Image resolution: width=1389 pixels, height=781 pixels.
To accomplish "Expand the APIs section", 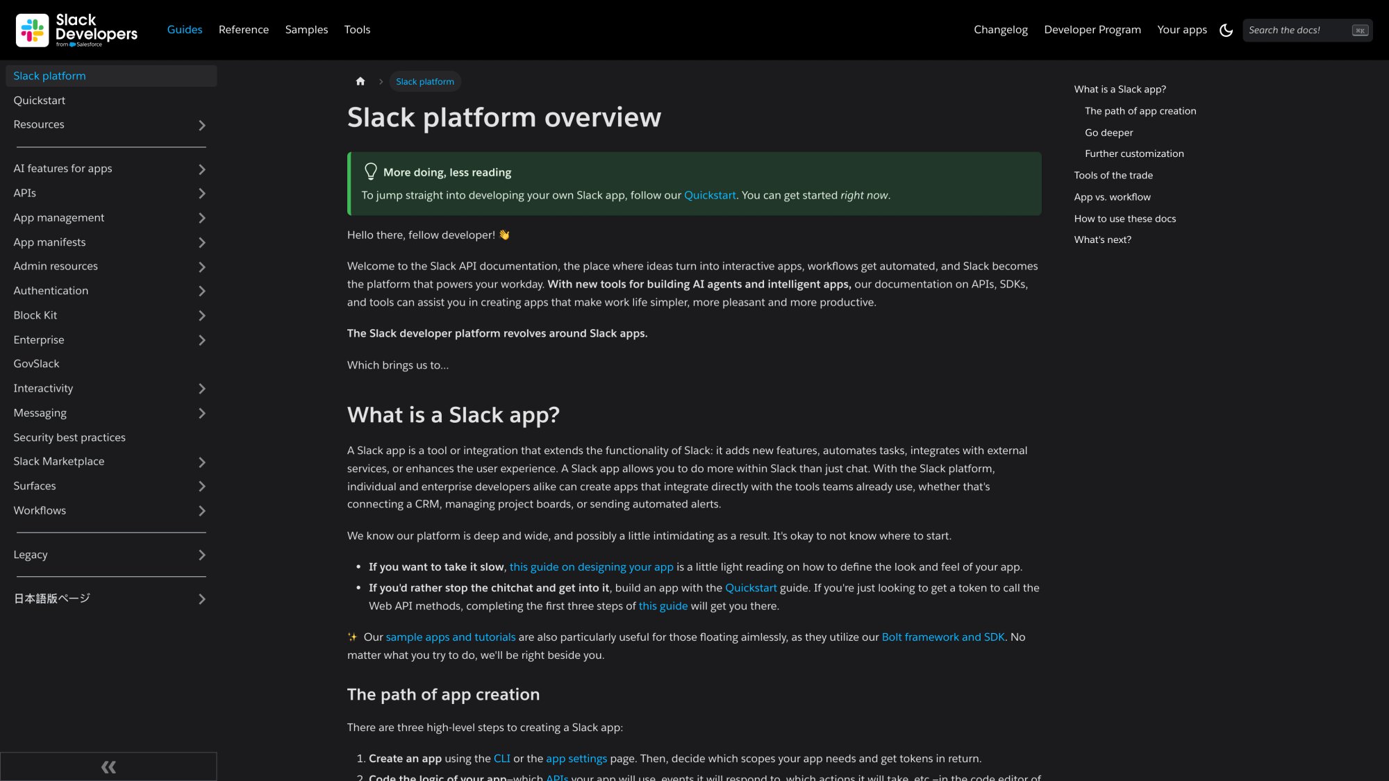I will 202,194.
